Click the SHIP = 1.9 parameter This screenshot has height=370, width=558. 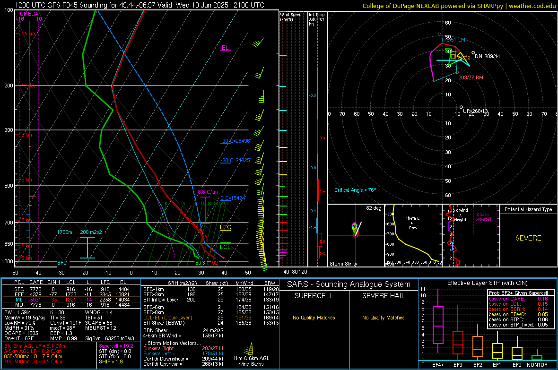click(111, 361)
